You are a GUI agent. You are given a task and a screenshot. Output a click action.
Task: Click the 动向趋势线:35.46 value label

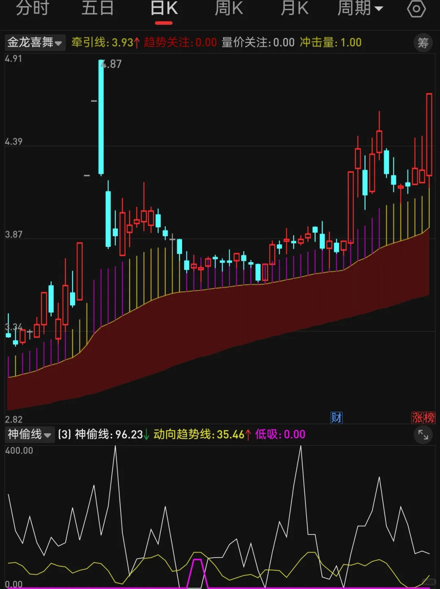pyautogui.click(x=202, y=434)
